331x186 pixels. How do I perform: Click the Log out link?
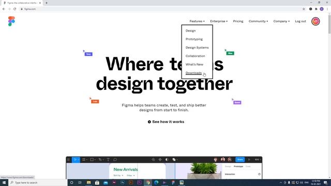coord(300,21)
